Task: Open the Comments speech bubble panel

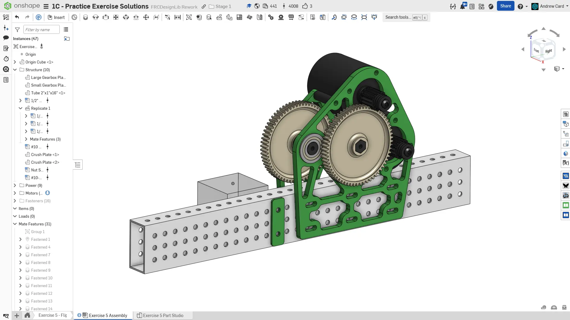Action: (x=6, y=38)
